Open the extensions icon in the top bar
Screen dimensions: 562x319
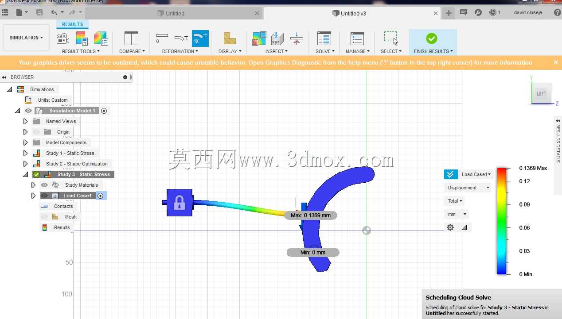(478, 12)
